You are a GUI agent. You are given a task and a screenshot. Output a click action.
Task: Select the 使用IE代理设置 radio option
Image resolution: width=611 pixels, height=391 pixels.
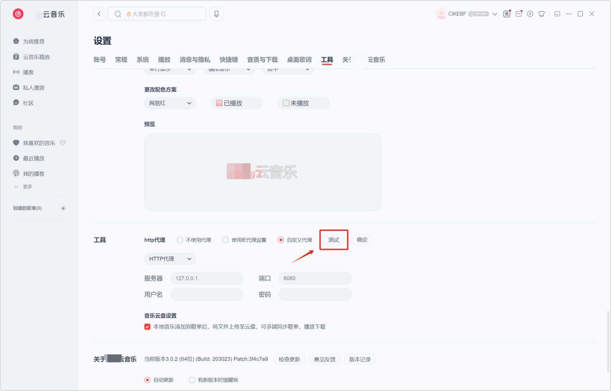[226, 240]
